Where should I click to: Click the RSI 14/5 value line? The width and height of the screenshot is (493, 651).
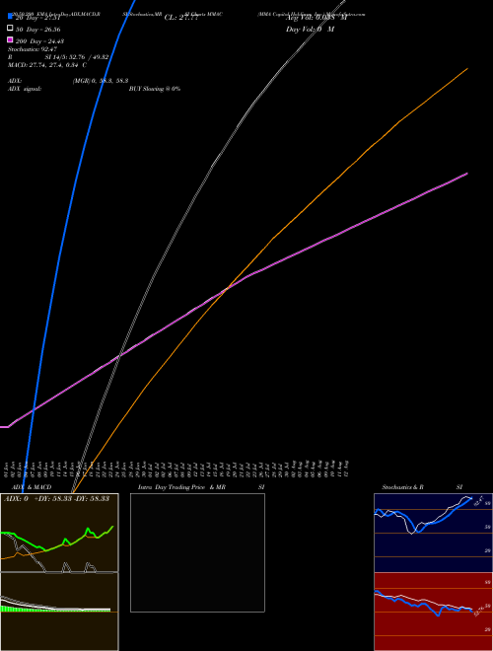58,57
